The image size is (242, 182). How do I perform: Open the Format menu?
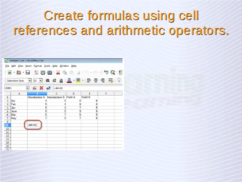click(38, 66)
